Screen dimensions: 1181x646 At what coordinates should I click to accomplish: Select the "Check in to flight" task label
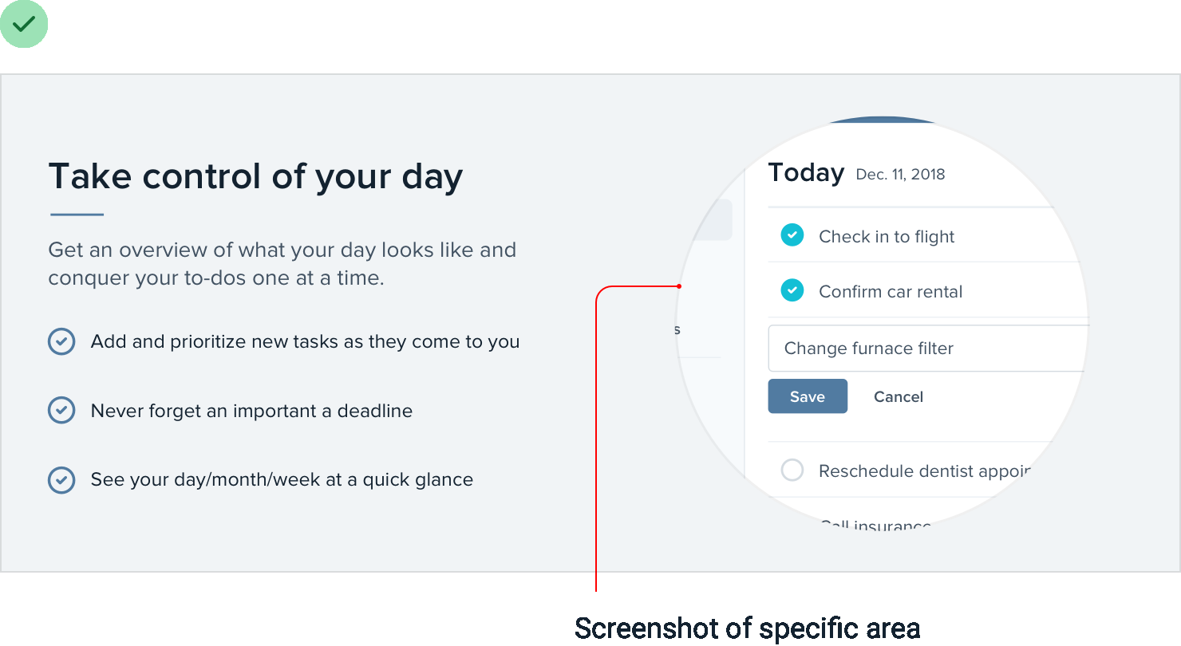(x=887, y=237)
